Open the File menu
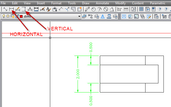This screenshot has height=107, width=171. tap(3, 3)
